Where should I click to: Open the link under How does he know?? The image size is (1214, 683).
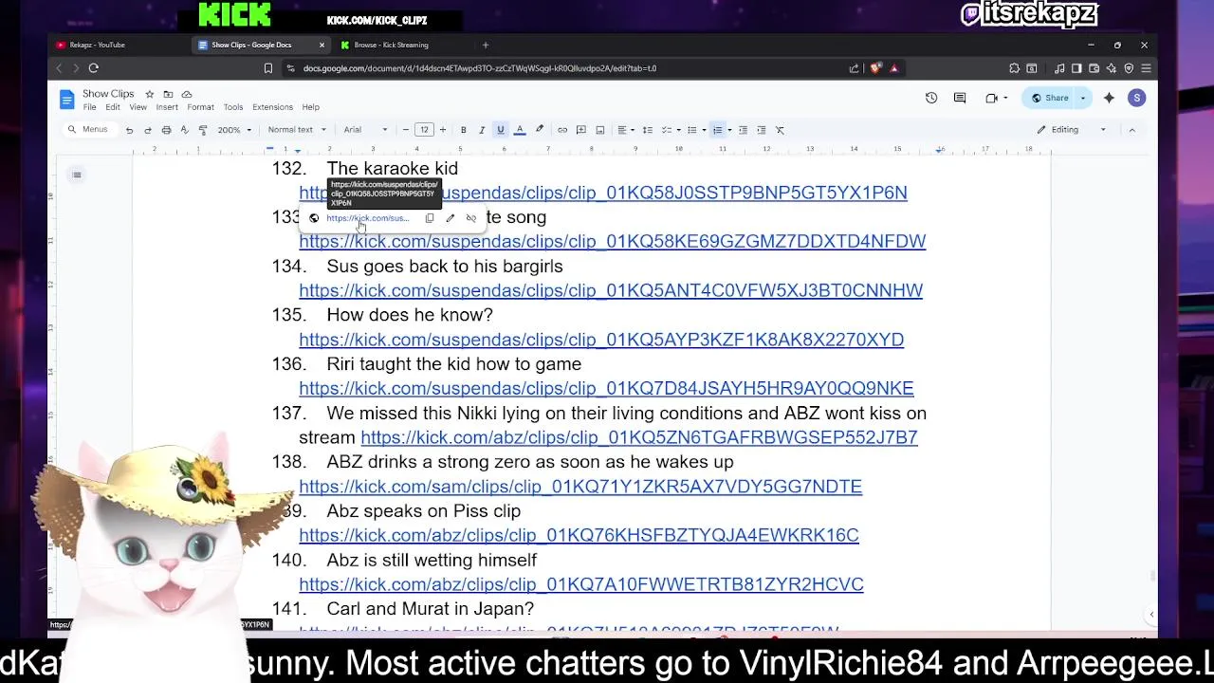(601, 340)
